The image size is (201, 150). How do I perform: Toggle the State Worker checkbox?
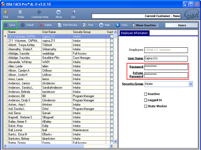[x=146, y=106]
